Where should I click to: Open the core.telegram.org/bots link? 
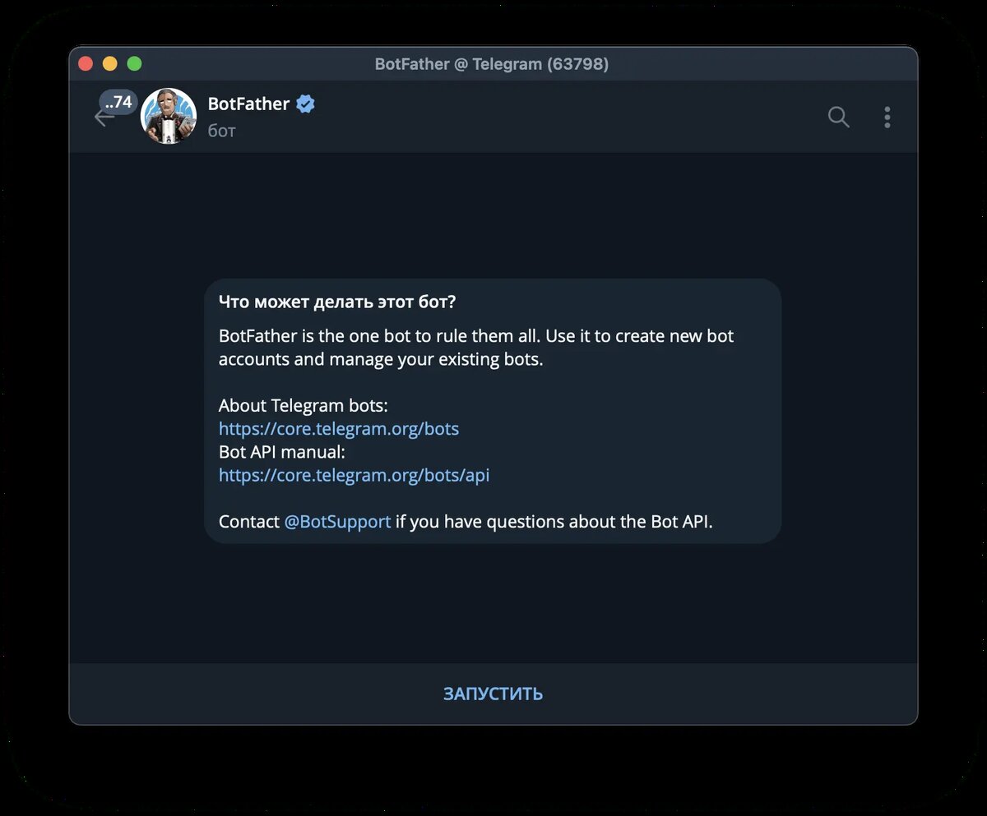(x=339, y=428)
